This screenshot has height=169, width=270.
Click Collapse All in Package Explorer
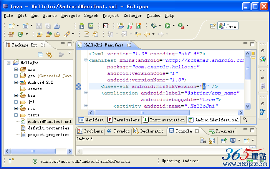pos(41,55)
